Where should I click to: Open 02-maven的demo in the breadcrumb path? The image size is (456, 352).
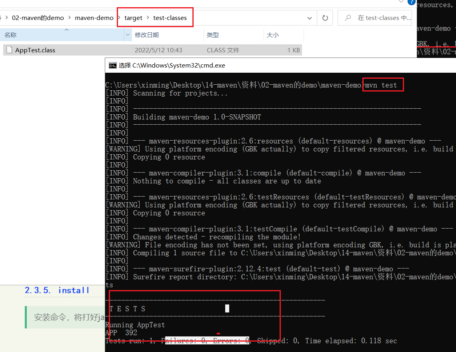click(x=38, y=18)
